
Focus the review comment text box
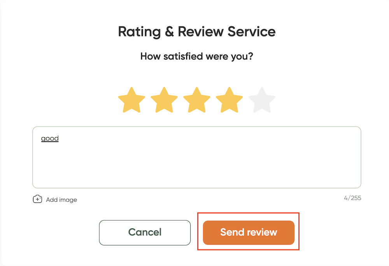click(197, 157)
